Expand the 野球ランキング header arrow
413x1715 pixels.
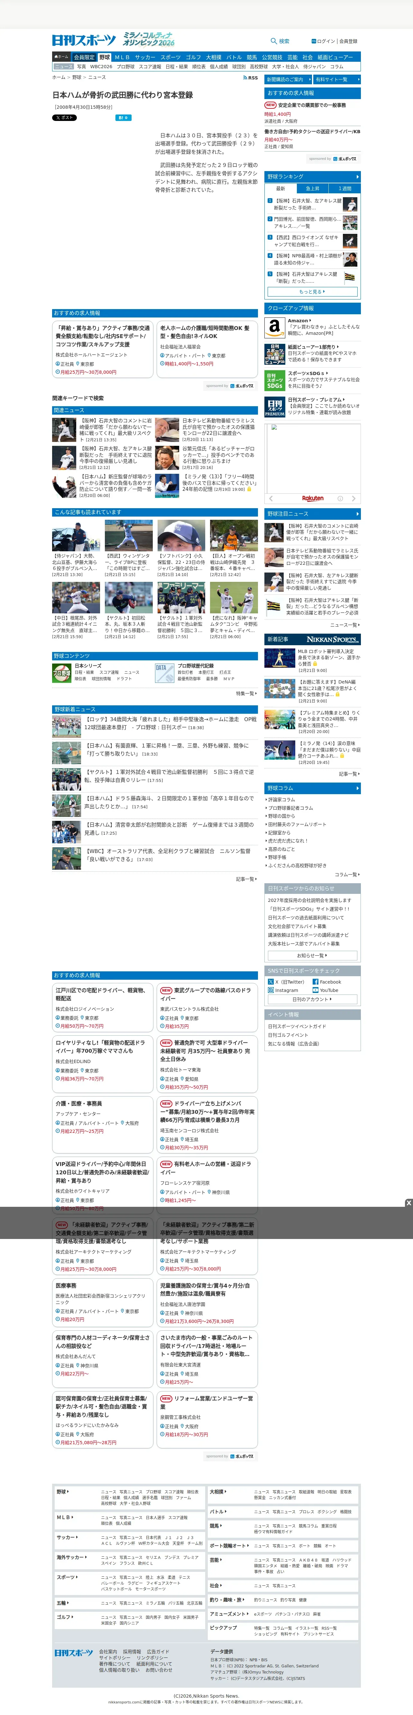click(x=357, y=177)
